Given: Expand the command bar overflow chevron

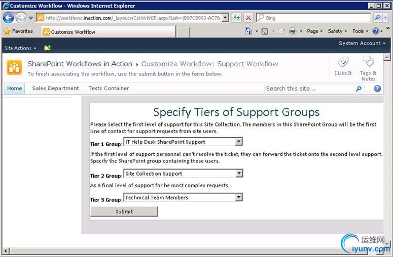Looking at the screenshot, I should pos(388,28).
